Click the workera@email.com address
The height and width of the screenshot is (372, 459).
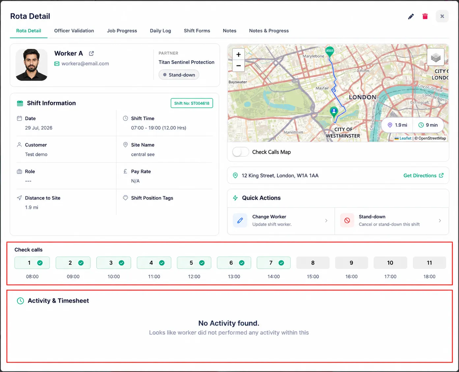click(85, 64)
